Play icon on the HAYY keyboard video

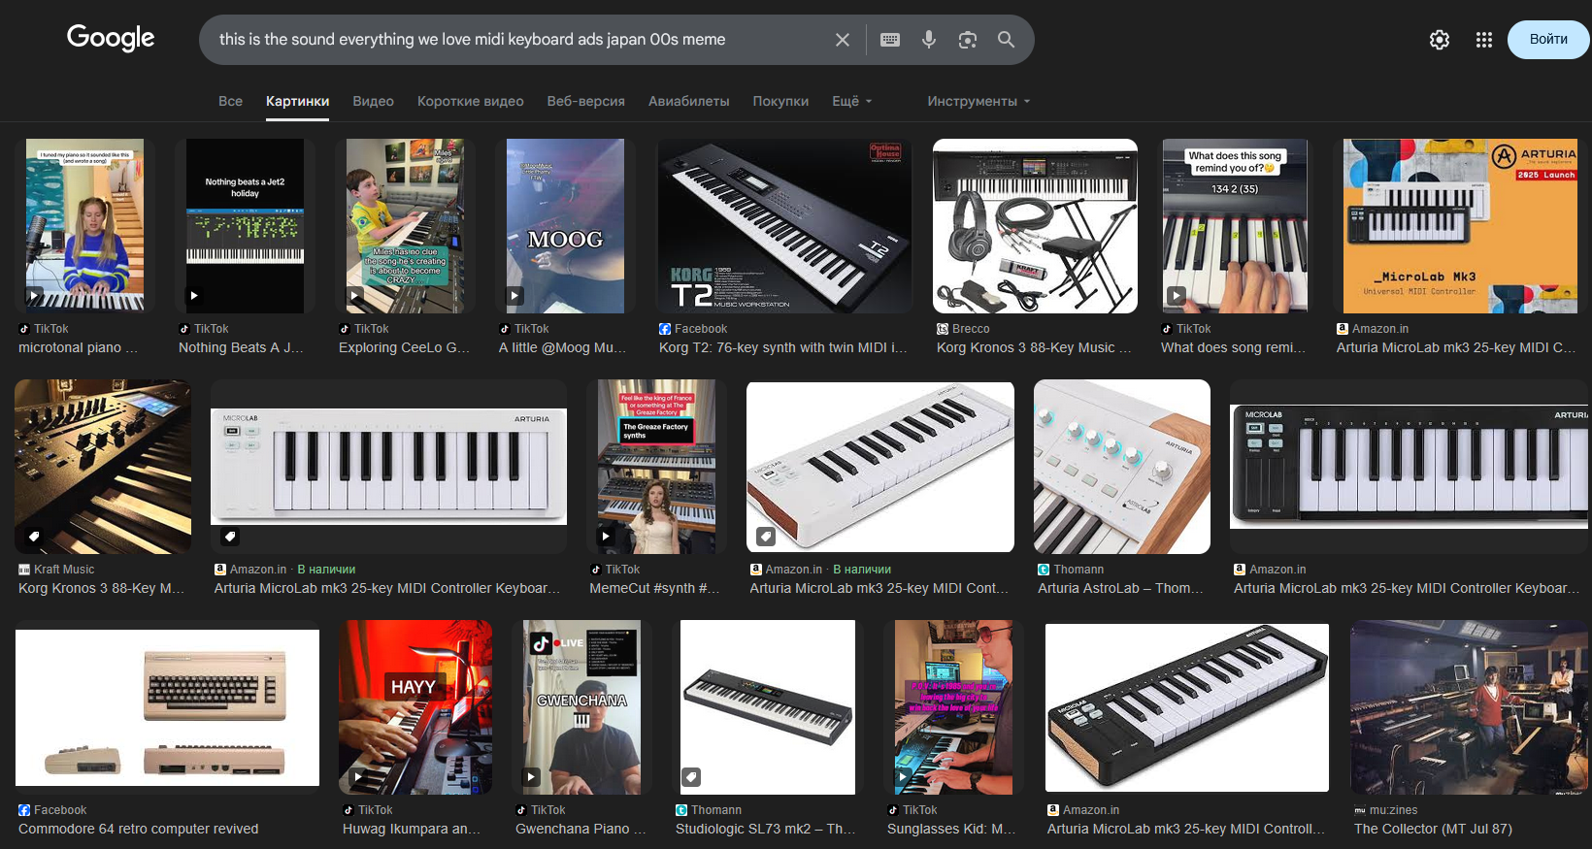click(357, 777)
